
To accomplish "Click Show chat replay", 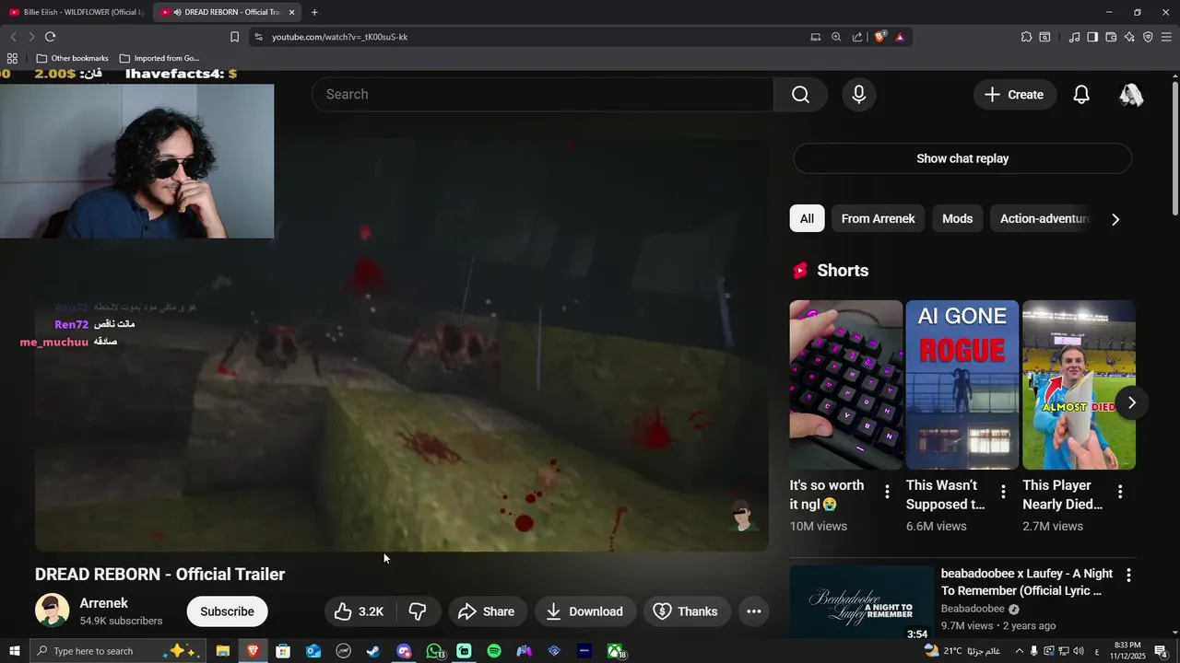I will [x=962, y=158].
